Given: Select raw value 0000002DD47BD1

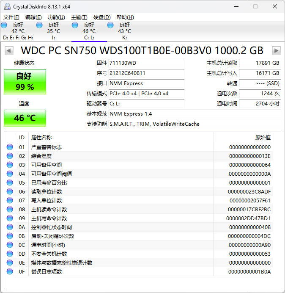Looking at the screenshot, I should click(x=248, y=218).
